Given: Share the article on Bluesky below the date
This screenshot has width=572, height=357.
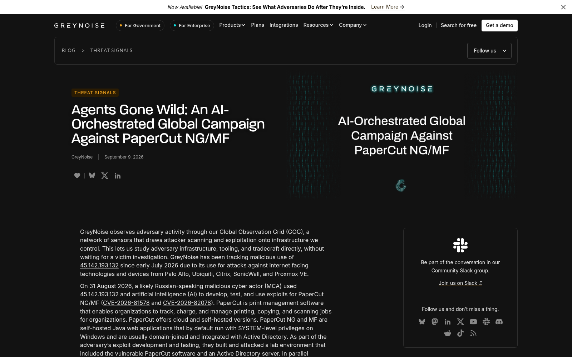Looking at the screenshot, I should pyautogui.click(x=92, y=176).
